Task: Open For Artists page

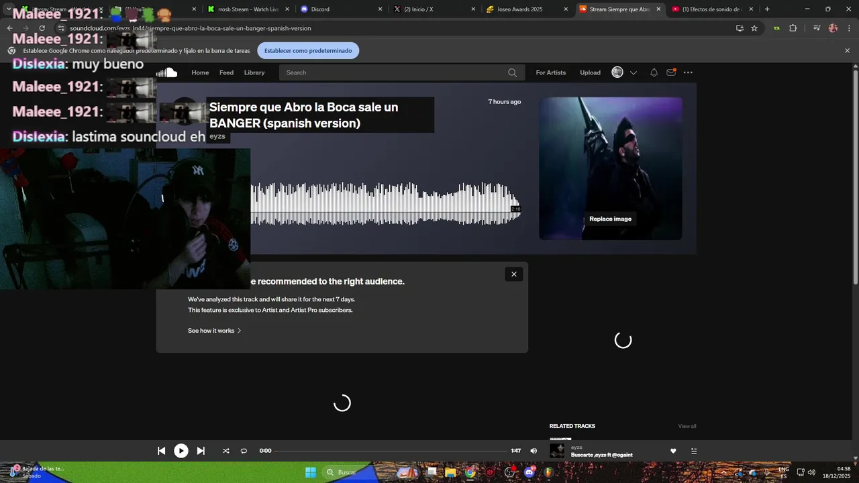Action: coord(551,72)
